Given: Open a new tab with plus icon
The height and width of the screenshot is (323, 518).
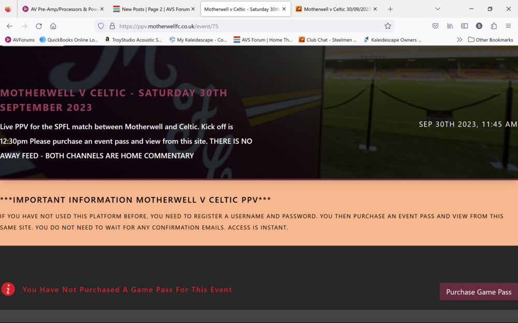Looking at the screenshot, I should coord(390,9).
